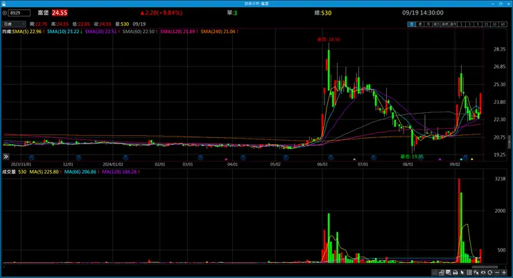
Task: Click the SMA(120) 21.89 indicator label
Action: coord(179,31)
